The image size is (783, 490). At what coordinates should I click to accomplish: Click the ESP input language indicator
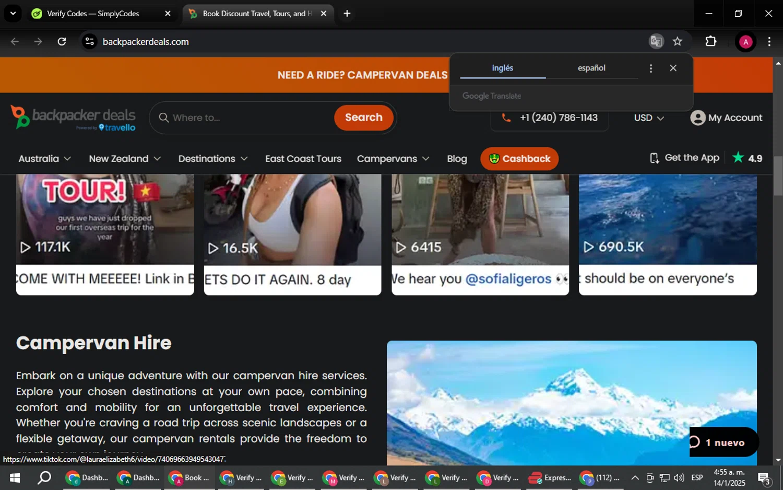point(697,477)
